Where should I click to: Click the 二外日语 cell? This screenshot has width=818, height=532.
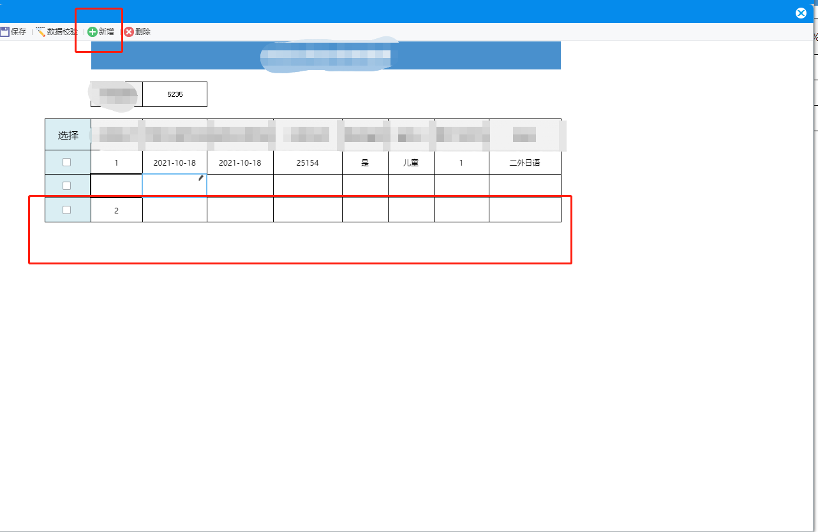coord(525,162)
